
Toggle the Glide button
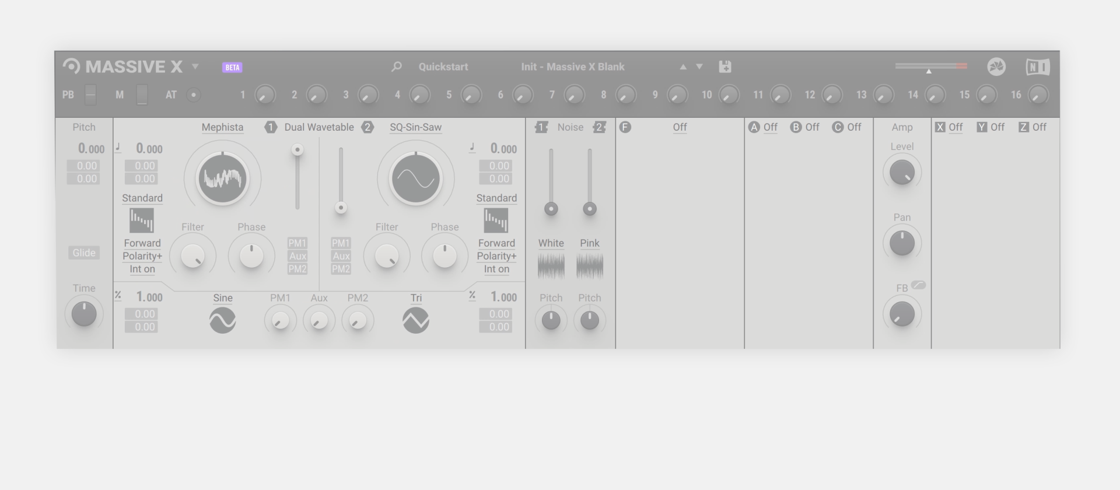(84, 253)
